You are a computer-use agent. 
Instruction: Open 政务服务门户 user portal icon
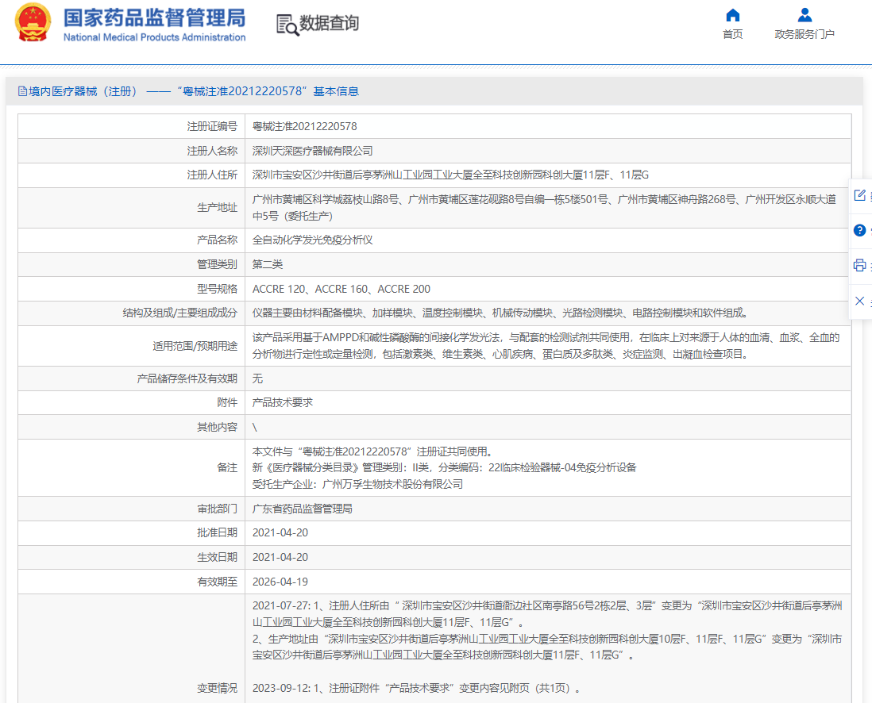pos(804,15)
